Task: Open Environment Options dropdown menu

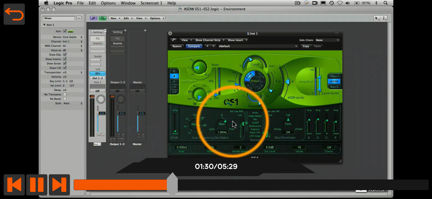Action: pyautogui.click(x=157, y=18)
